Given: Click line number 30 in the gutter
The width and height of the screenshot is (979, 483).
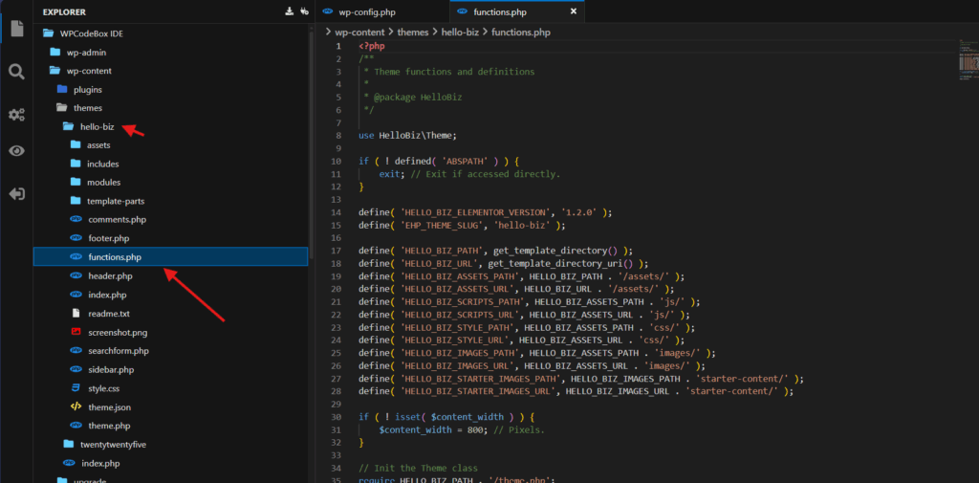Looking at the screenshot, I should pos(337,417).
